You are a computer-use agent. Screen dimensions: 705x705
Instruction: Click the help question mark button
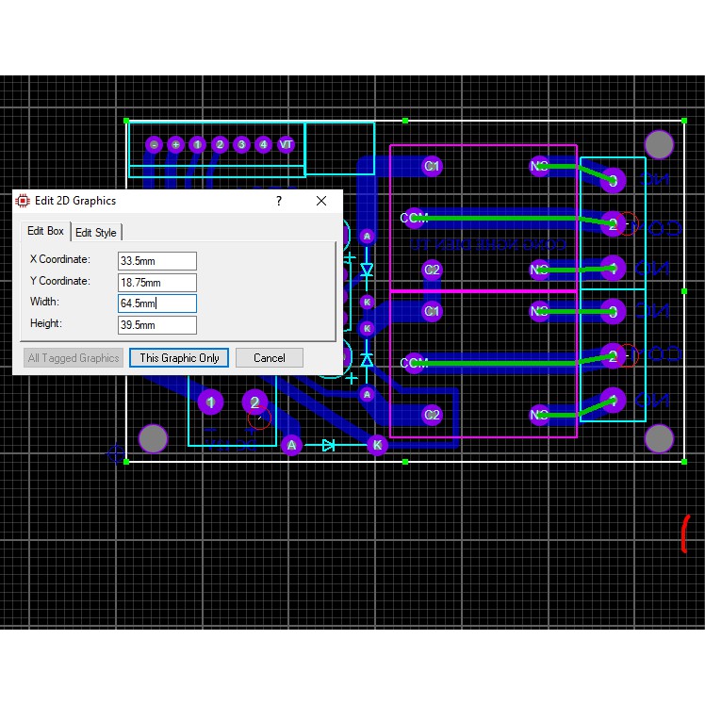tap(278, 201)
